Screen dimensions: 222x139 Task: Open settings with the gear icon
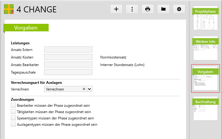coord(179,9)
